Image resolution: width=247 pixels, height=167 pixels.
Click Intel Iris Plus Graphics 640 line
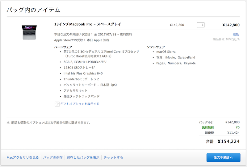83,73
